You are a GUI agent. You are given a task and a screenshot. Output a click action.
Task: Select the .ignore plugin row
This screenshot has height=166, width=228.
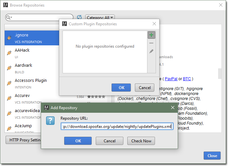(32, 38)
